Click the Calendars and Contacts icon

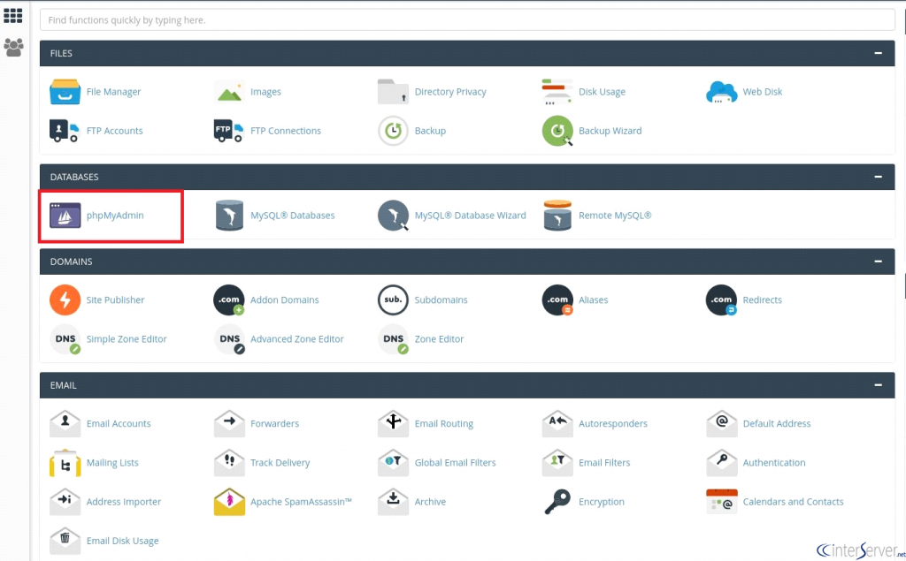721,502
